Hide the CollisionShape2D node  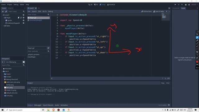[24, 23]
